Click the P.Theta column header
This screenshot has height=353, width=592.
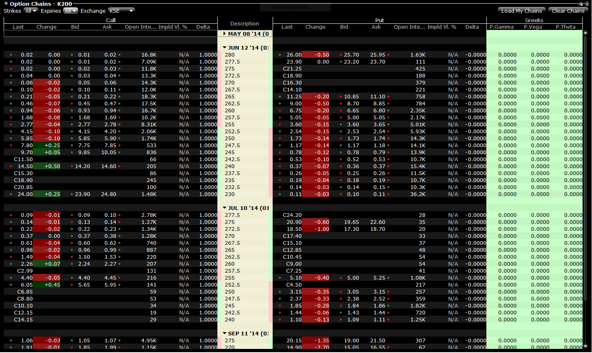(x=566, y=27)
